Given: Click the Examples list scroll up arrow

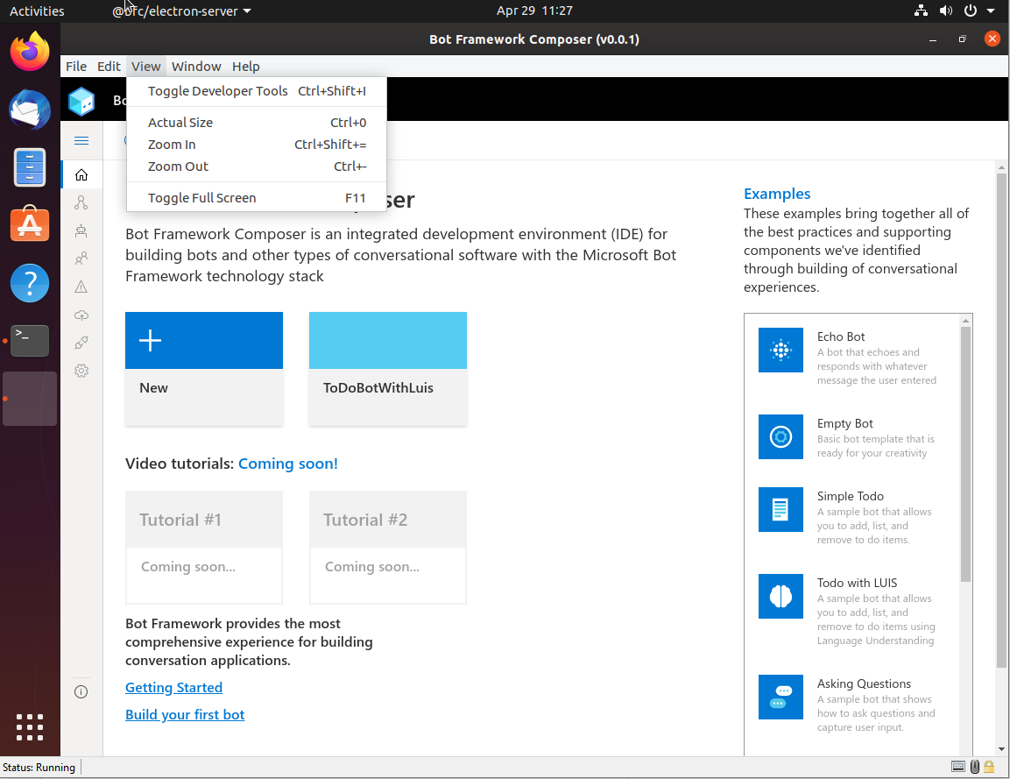Looking at the screenshot, I should (965, 320).
